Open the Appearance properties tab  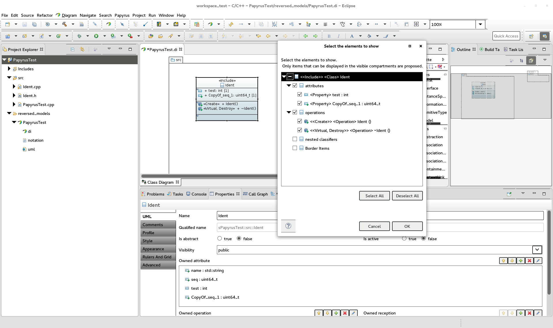click(x=158, y=249)
